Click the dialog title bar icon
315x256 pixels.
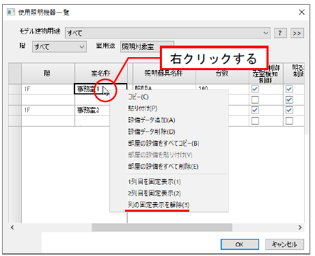click(11, 12)
